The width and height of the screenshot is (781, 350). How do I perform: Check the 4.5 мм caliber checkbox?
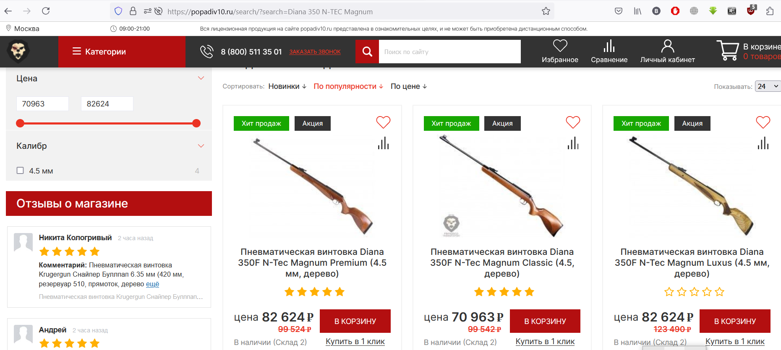[x=20, y=171]
